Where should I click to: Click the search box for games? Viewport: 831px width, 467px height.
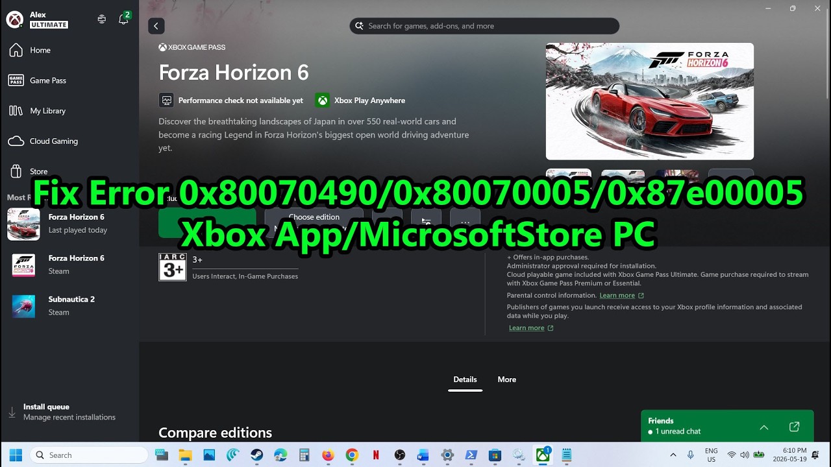pyautogui.click(x=484, y=26)
